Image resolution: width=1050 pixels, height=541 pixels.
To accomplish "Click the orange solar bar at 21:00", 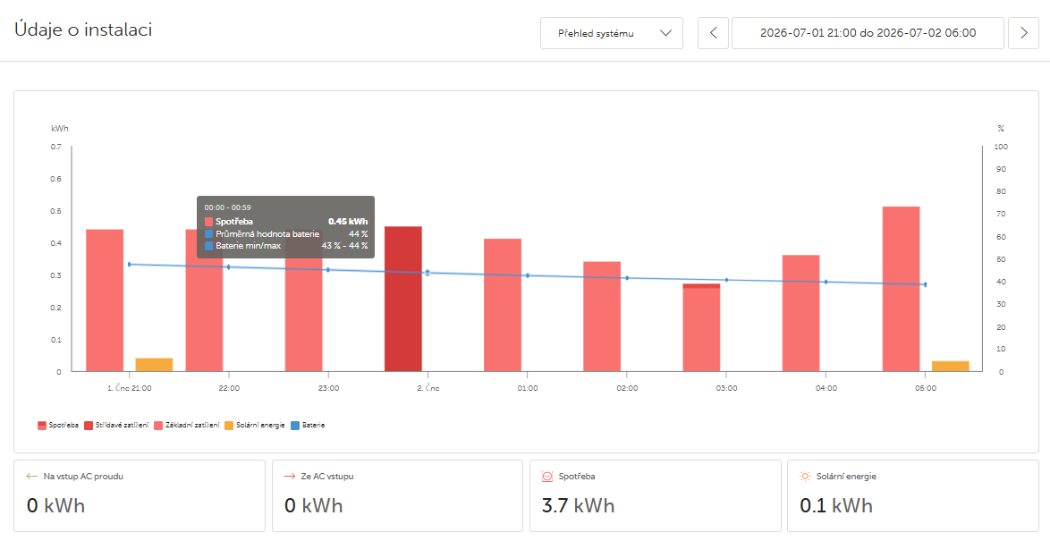I will 154,365.
